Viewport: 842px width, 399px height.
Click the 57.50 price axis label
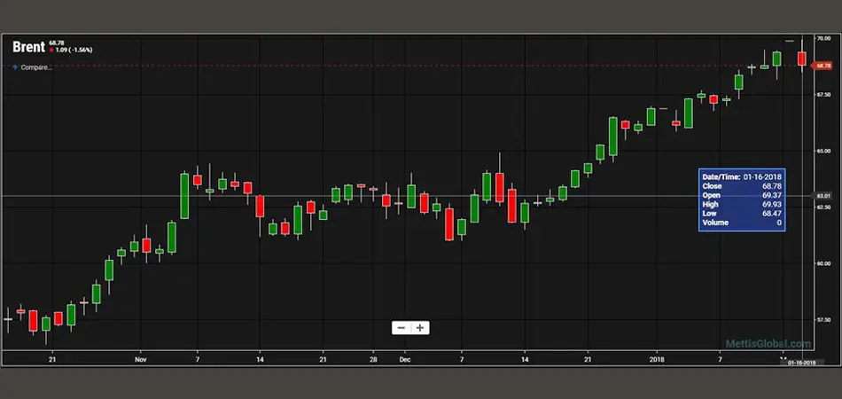click(823, 319)
